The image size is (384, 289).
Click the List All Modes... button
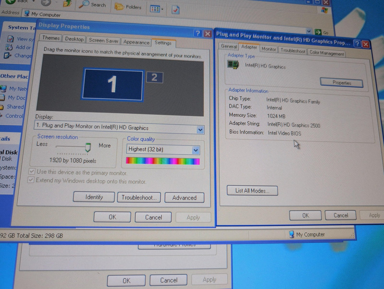252,191
